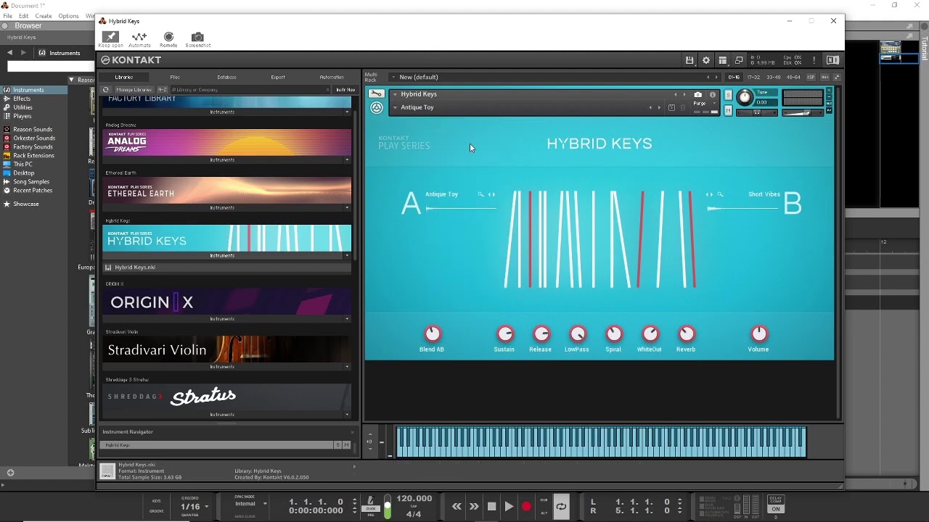
Task: Click the red record button
Action: 526,507
